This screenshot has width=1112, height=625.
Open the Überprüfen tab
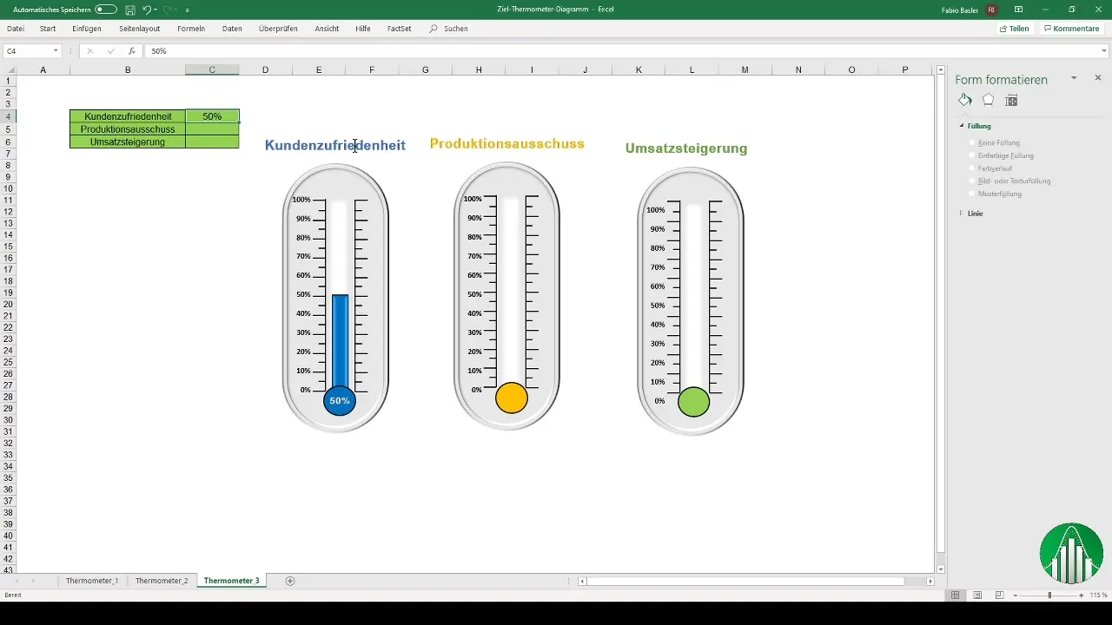[x=278, y=29]
